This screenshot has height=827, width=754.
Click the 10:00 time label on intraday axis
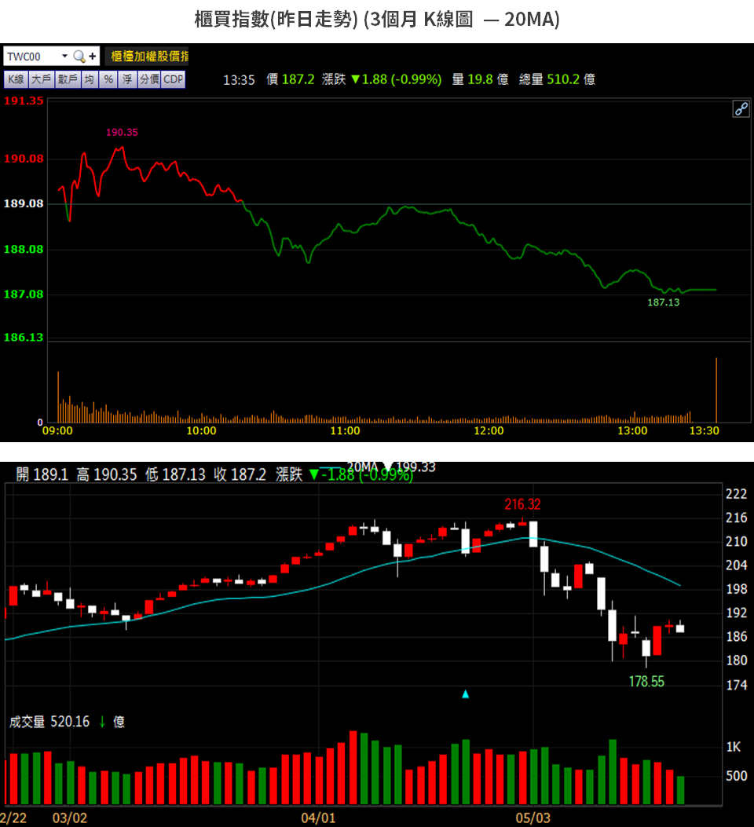[x=201, y=431]
